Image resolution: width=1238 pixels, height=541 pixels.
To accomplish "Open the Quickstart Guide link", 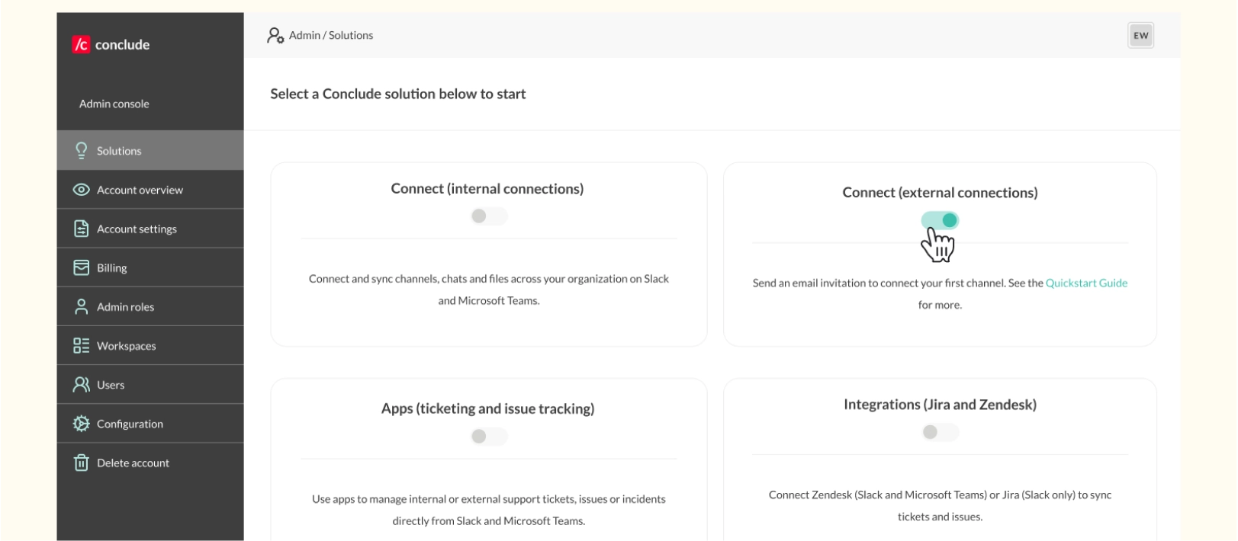I will pos(1086,283).
